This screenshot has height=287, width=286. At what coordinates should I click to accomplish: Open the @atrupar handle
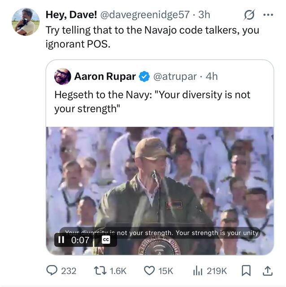pos(175,76)
